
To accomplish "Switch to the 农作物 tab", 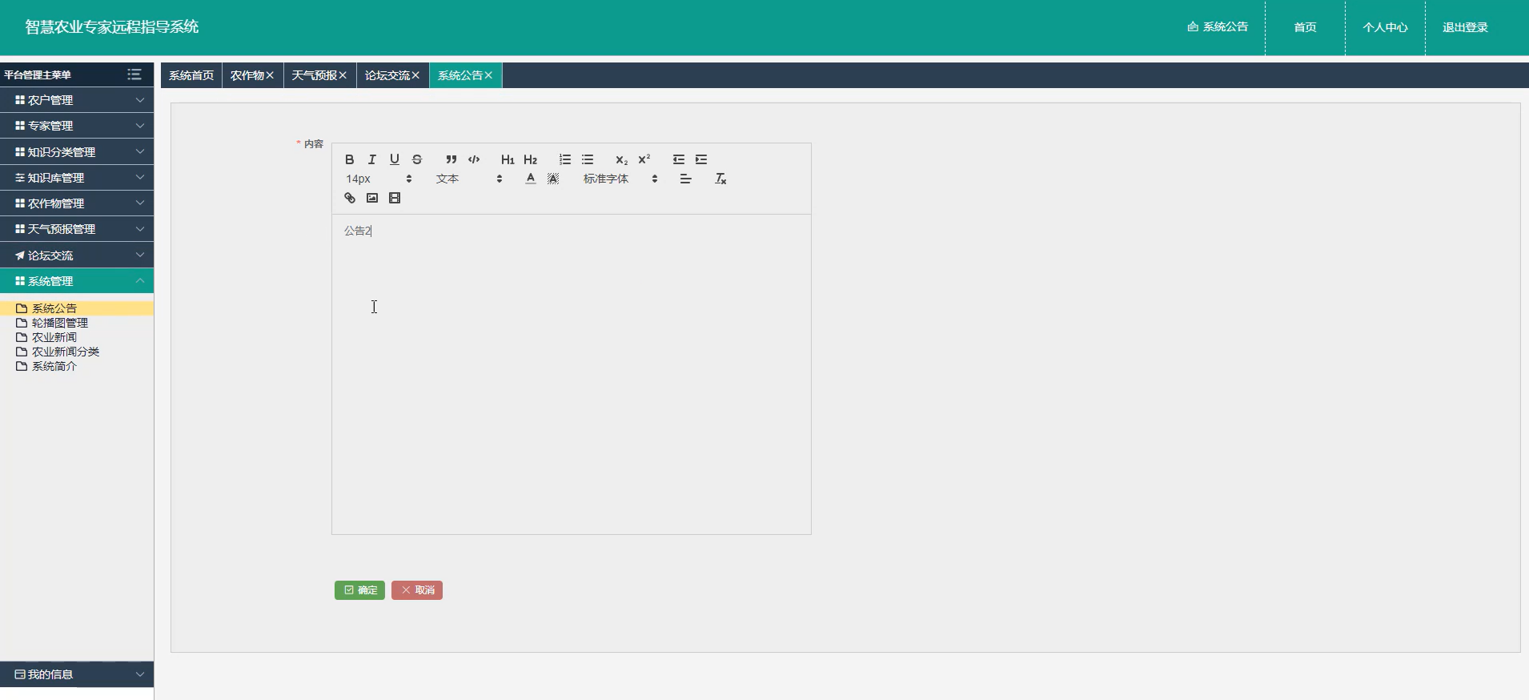I will click(x=247, y=75).
